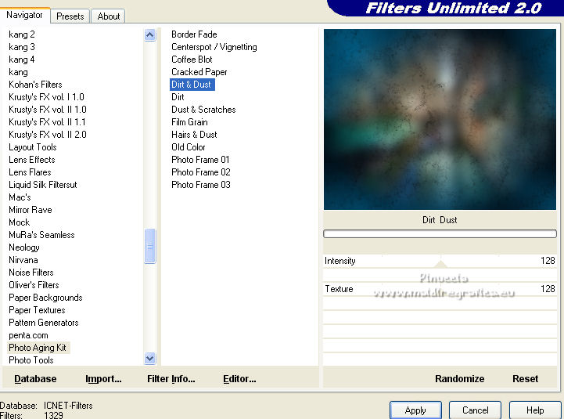Select the Paper Backgrounds category

point(45,298)
